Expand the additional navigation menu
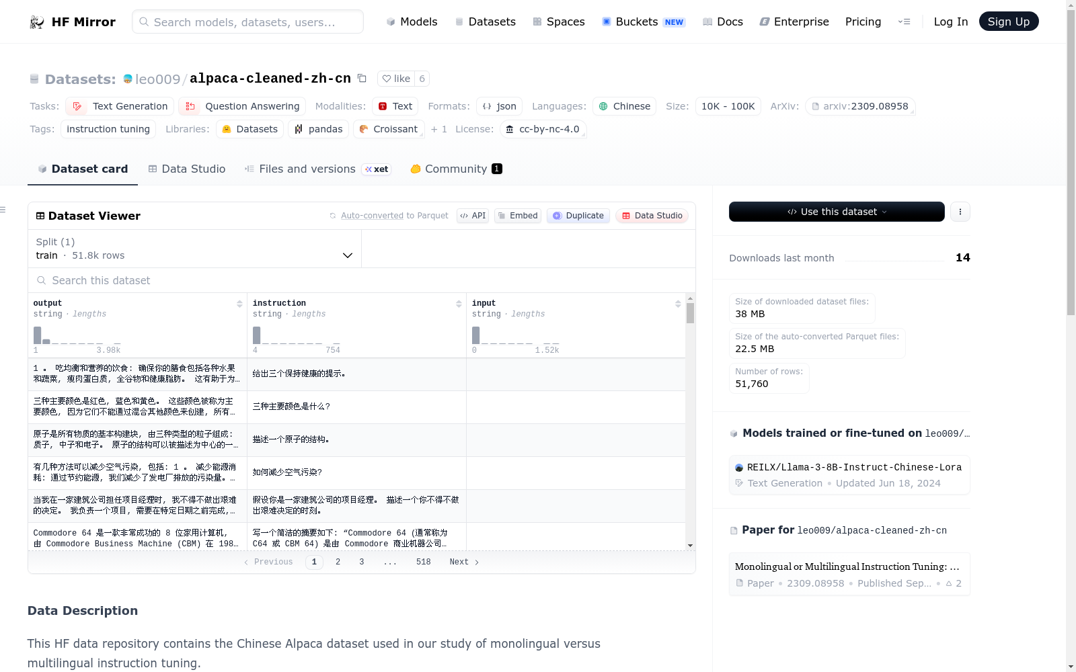 click(904, 22)
